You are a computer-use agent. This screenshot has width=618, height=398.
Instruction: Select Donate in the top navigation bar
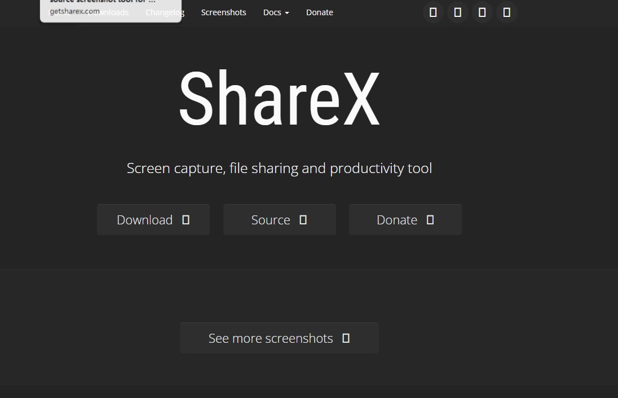[x=319, y=12]
